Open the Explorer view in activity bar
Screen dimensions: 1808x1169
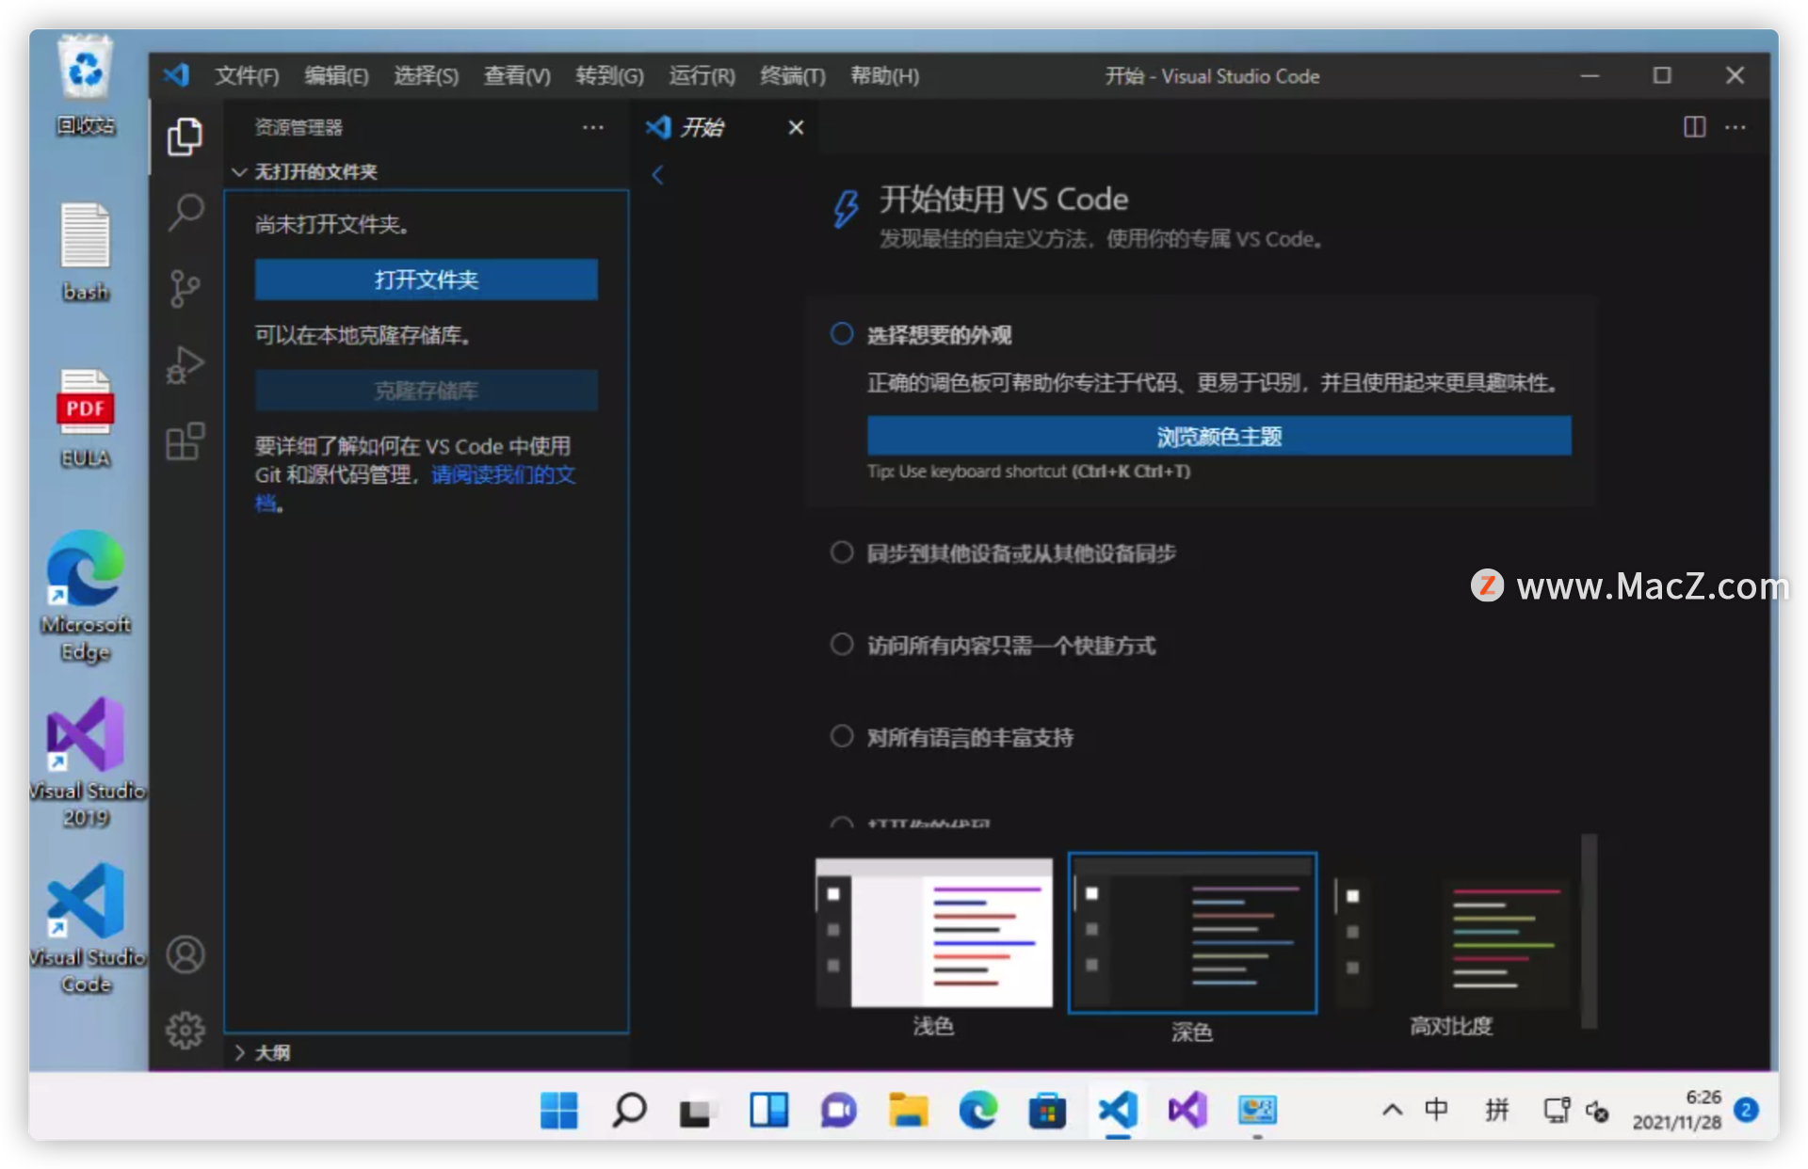[x=185, y=137]
